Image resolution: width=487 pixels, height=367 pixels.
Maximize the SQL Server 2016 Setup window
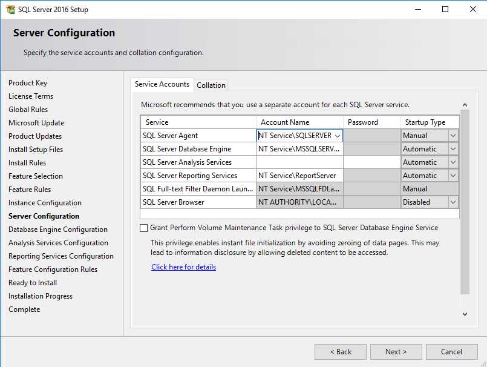pos(445,9)
